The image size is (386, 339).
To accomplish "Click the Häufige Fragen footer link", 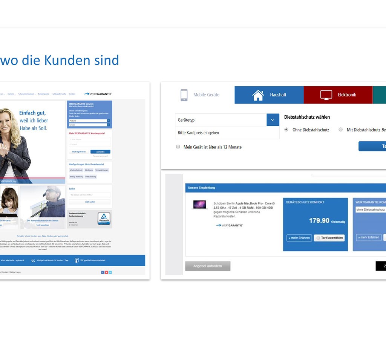I will tap(15, 272).
